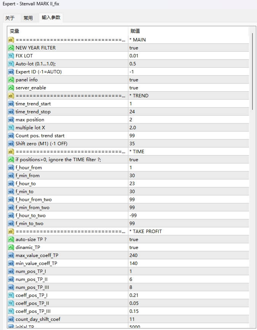Select the f_min_to_two variable name

tap(30, 224)
